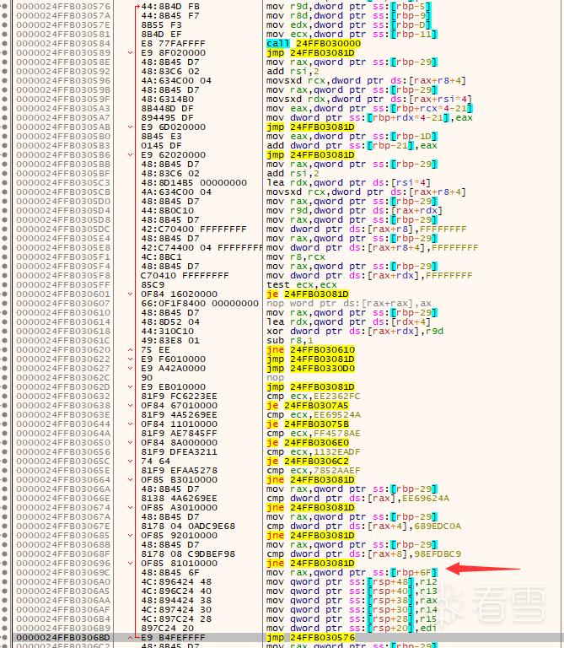This screenshot has width=564, height=648.
Task: Toggle breakpoint dot for row 0000024FFB030696
Action: point(4,564)
